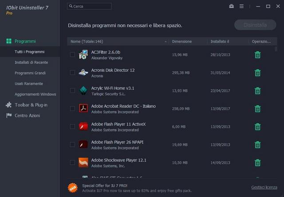Sort by Nome column sort arrow
The image size is (284, 197).
click(166, 42)
